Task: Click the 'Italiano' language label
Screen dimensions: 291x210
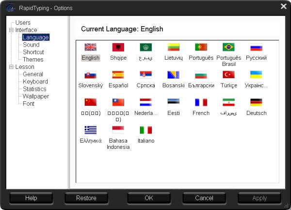Action: [x=146, y=141]
